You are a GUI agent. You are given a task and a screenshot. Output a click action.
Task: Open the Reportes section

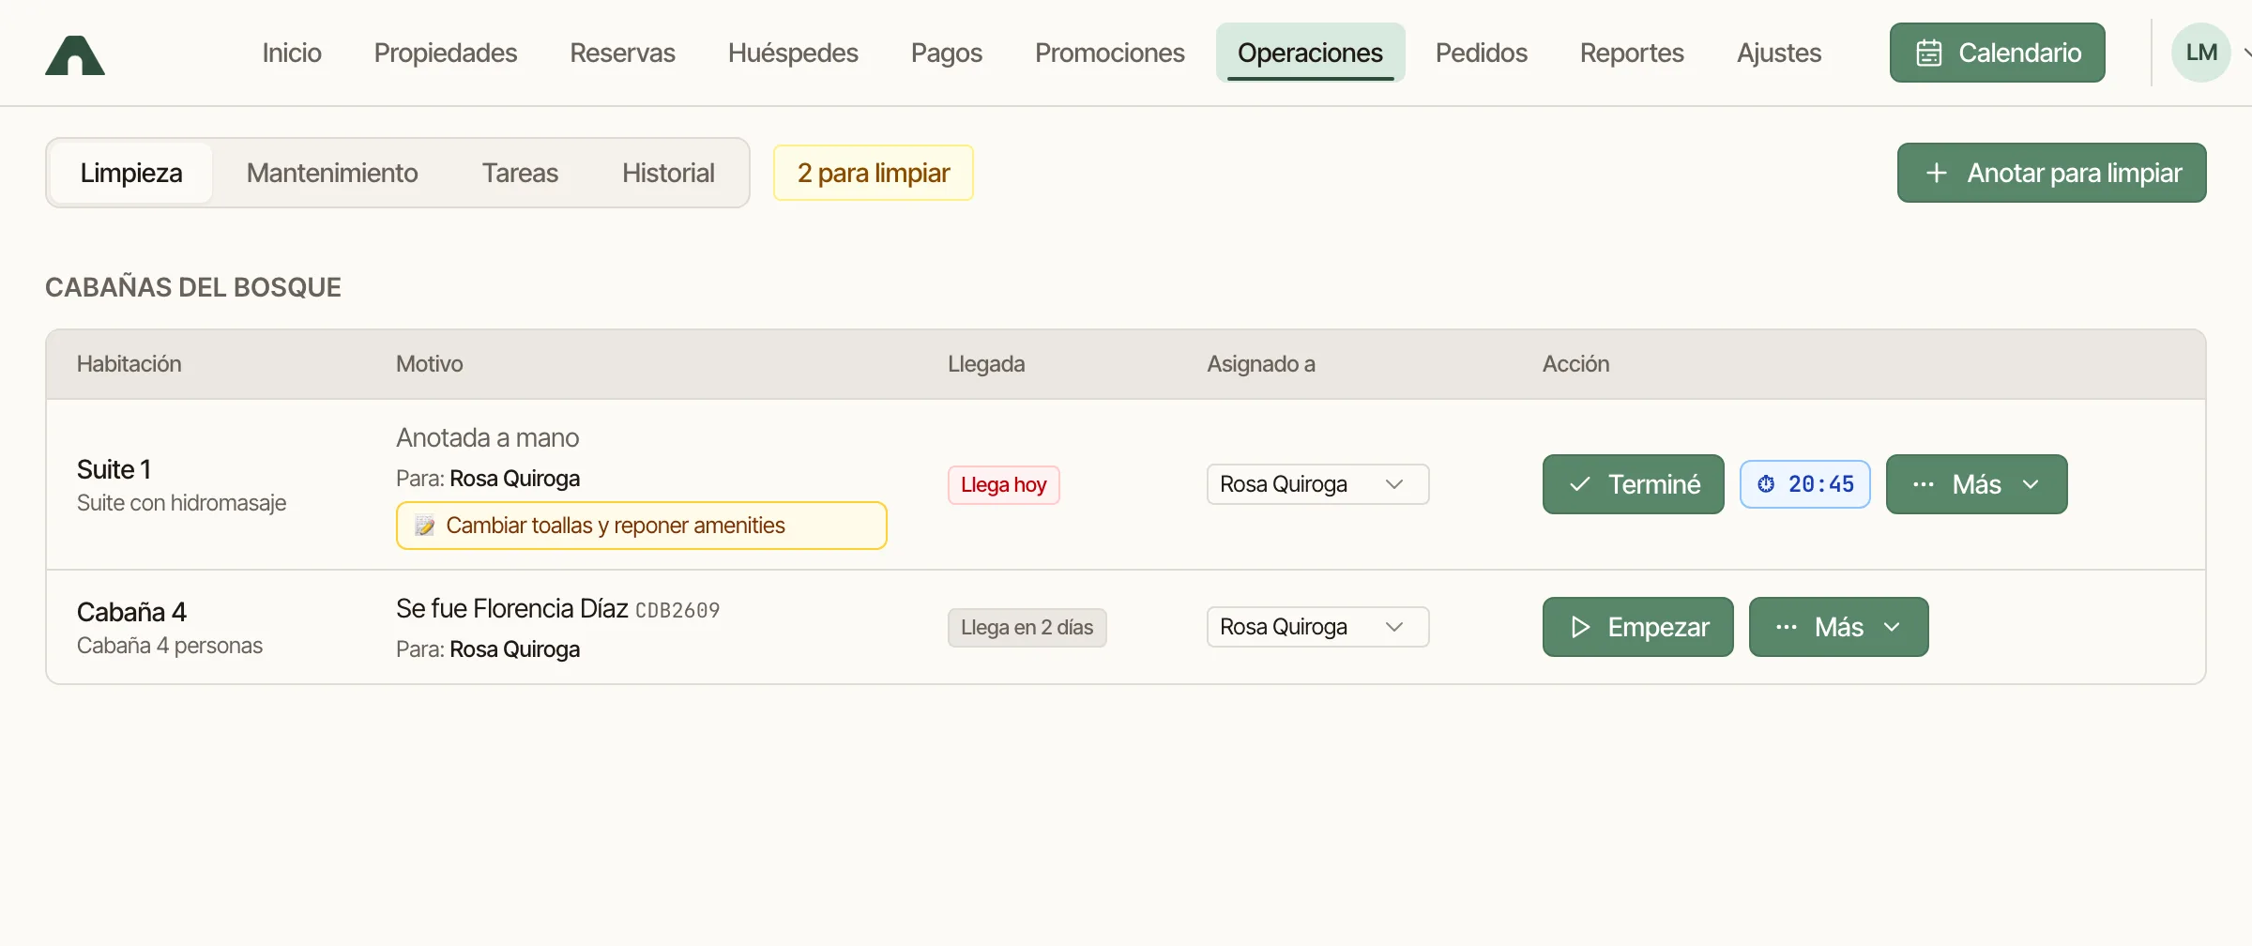coord(1632,53)
